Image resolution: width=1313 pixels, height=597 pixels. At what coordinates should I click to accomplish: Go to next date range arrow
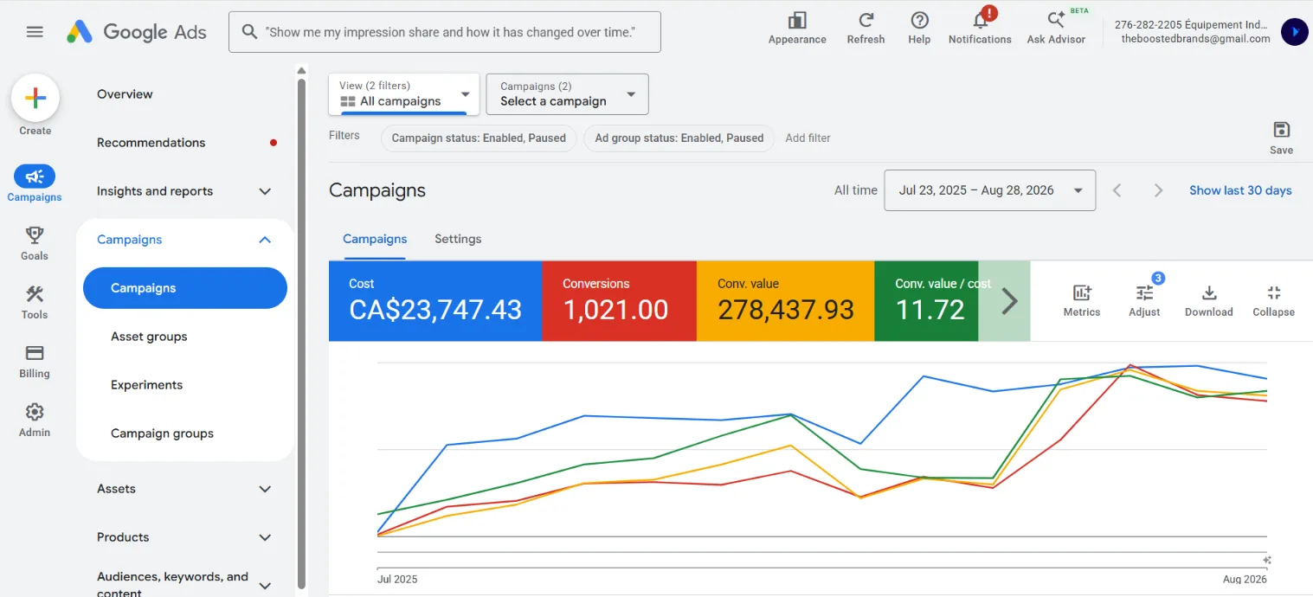coord(1158,190)
